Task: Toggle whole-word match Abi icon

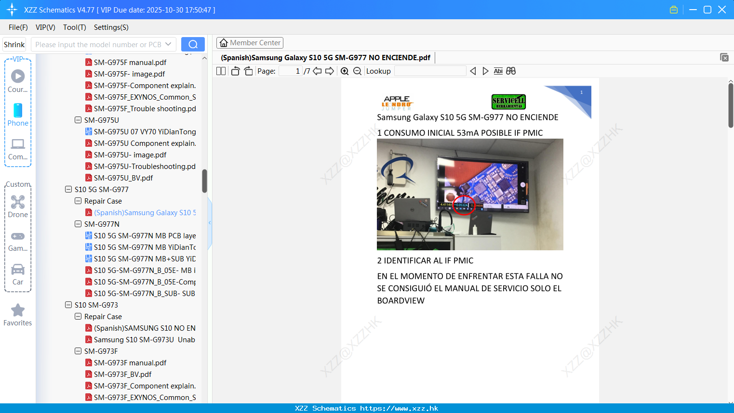Action: [498, 71]
